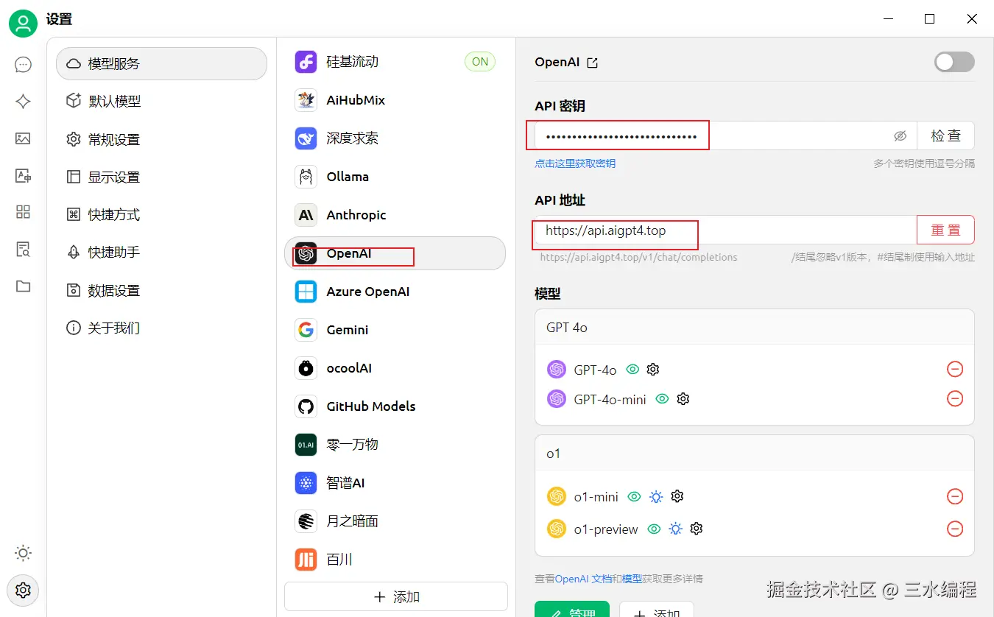Open the image painting sidebar icon
Viewport: 994px width, 617px height.
pyautogui.click(x=23, y=138)
